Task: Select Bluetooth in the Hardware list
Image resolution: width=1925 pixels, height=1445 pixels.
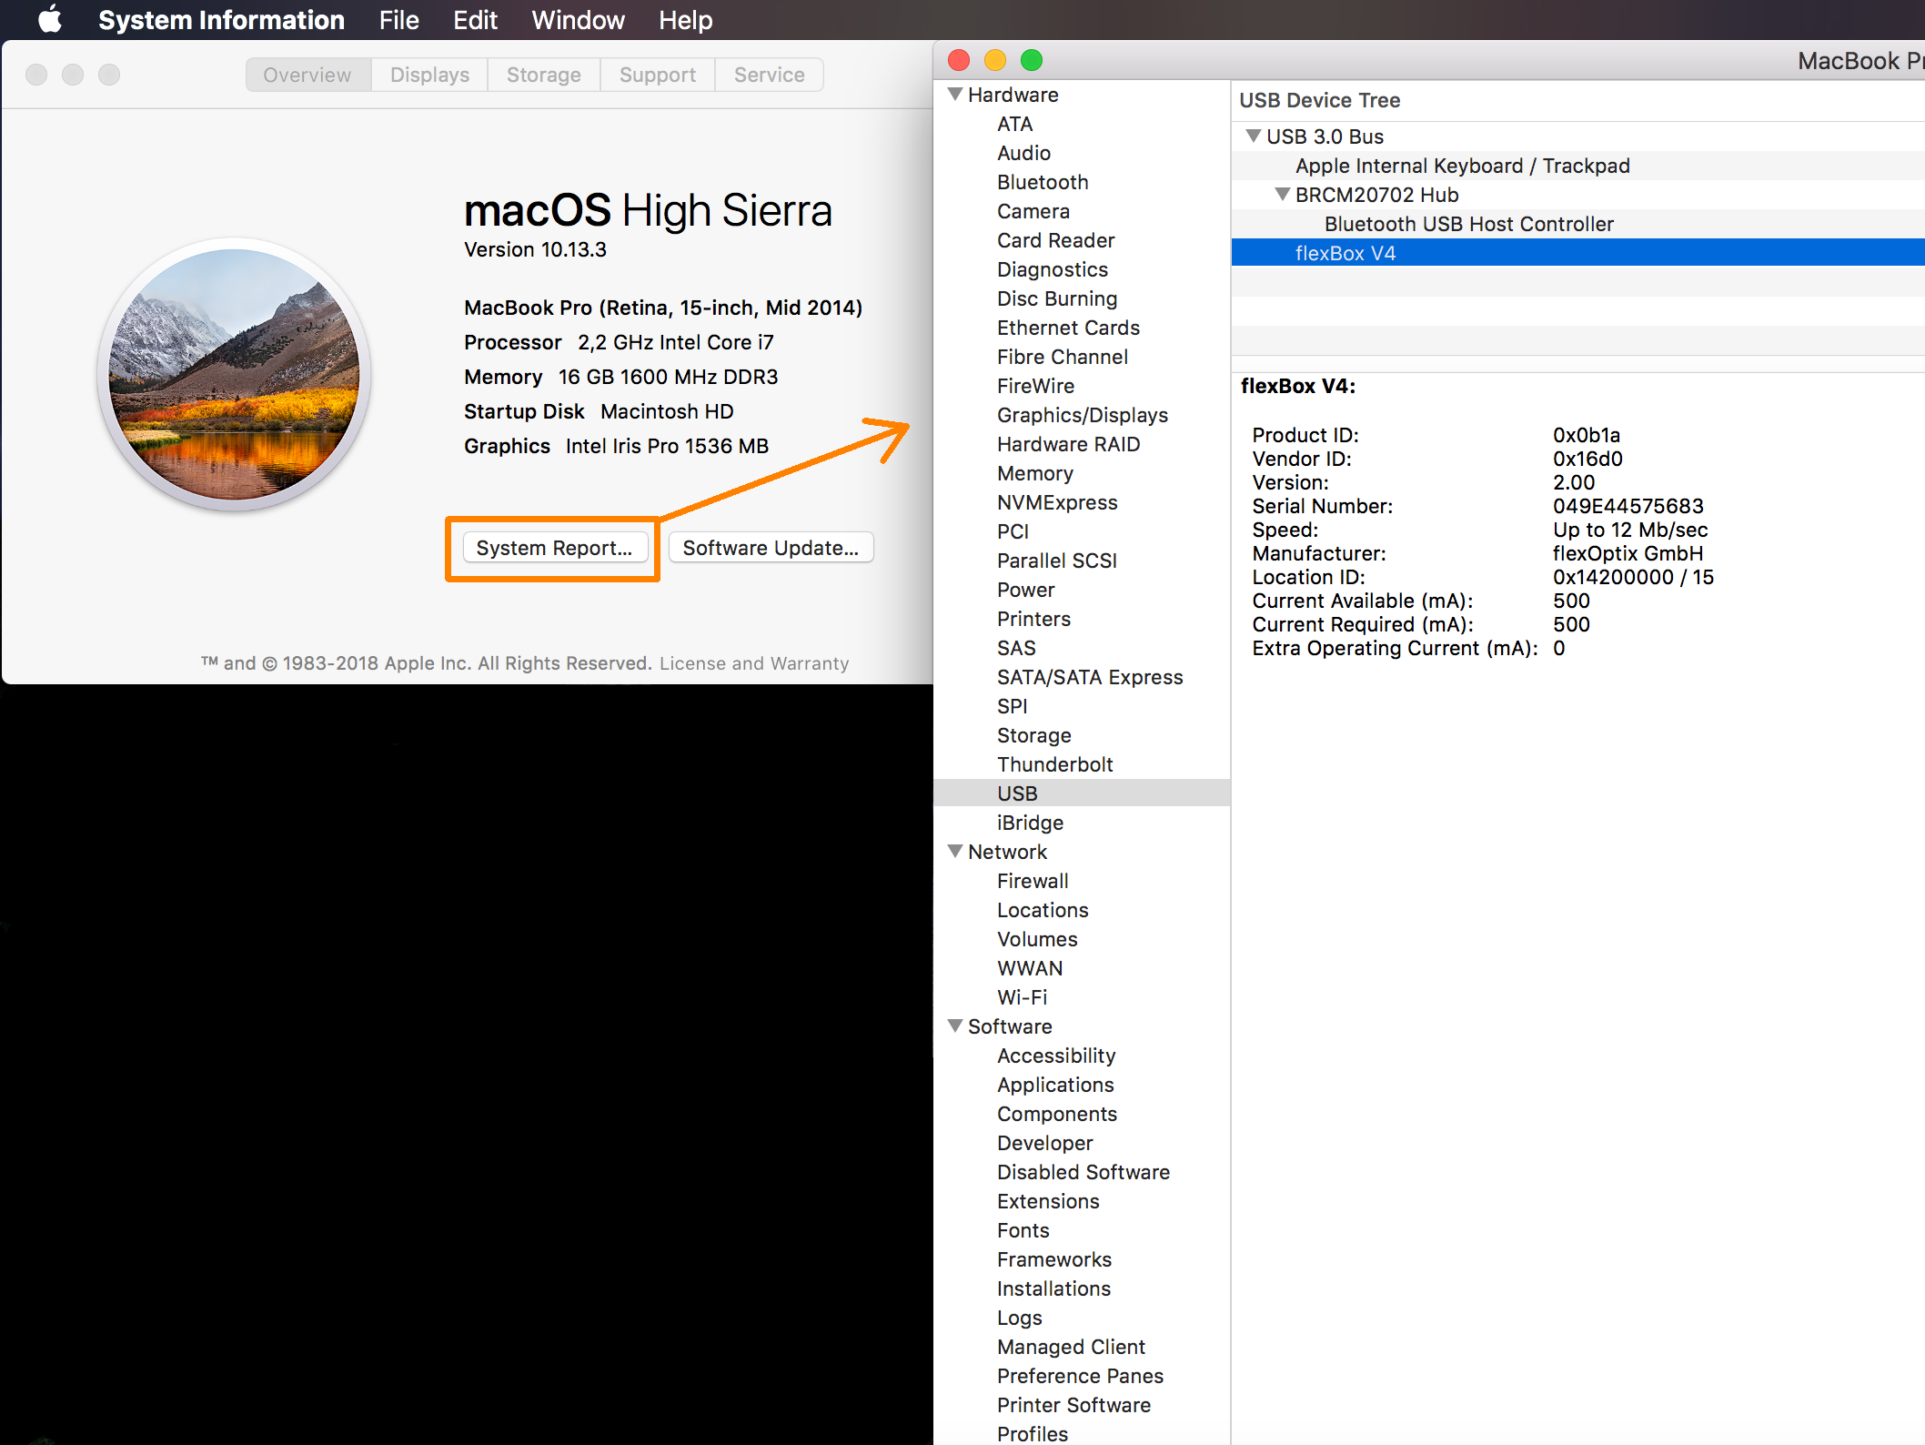Action: coord(1043,182)
